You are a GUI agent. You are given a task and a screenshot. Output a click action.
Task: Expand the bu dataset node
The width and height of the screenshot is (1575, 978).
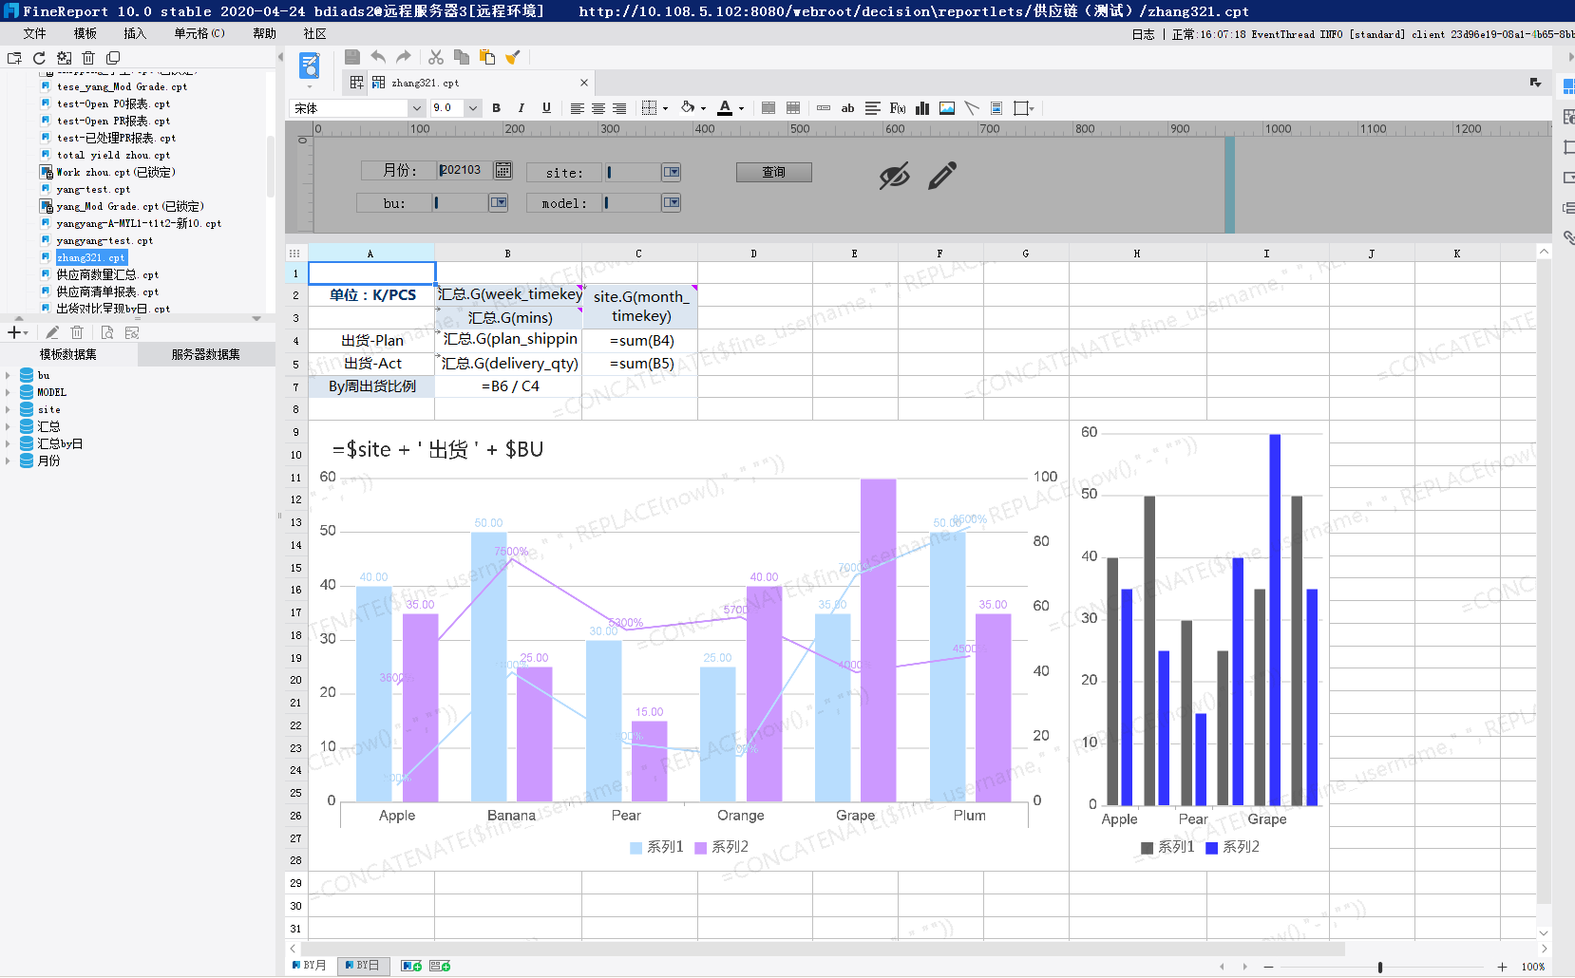pos(9,375)
